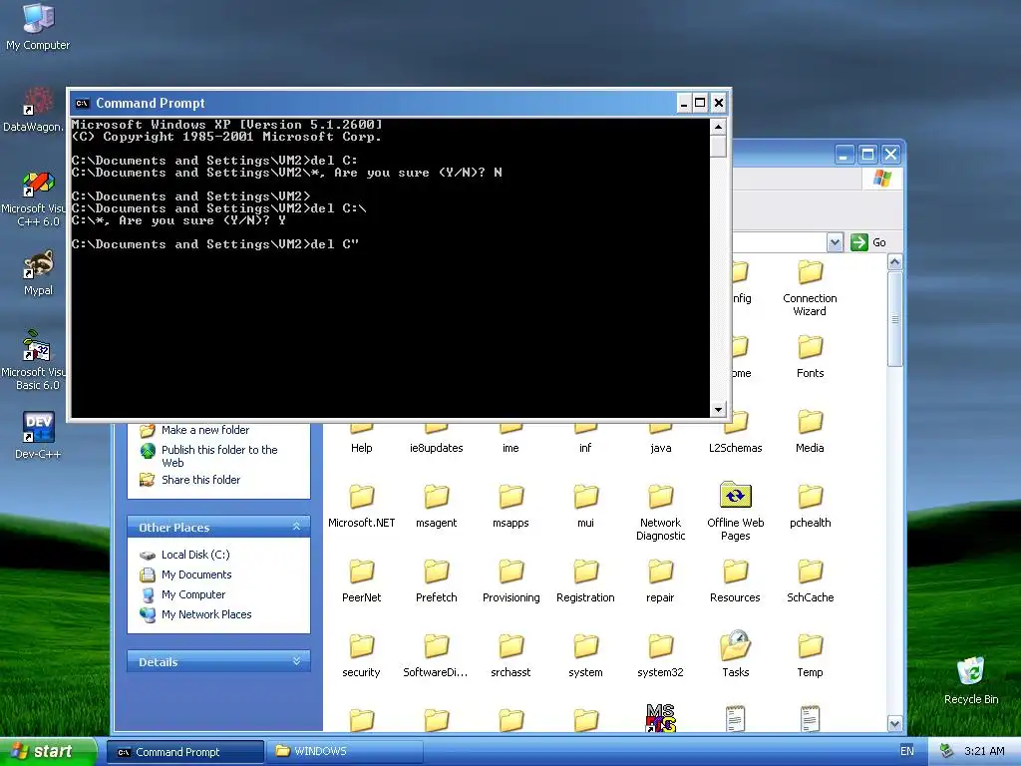Viewport: 1021px width, 766px height.
Task: Select the SchCache folder
Action: pyautogui.click(x=810, y=581)
